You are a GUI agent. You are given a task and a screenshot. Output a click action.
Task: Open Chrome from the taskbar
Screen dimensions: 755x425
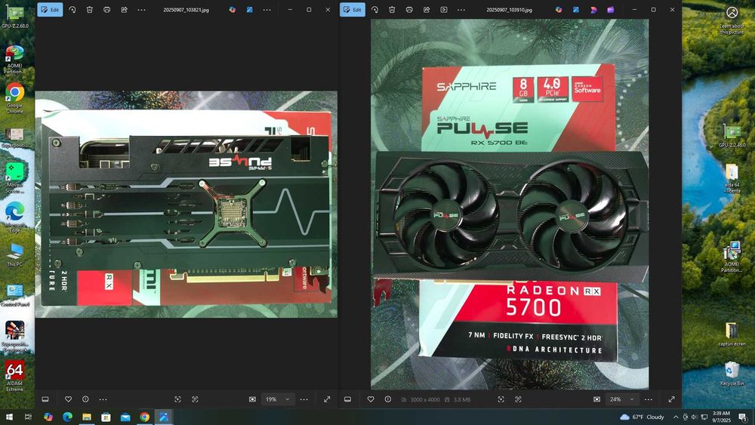pyautogui.click(x=144, y=417)
